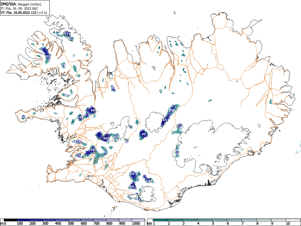
Task: Click the visibility value 148 on the map
Action: [x=149, y=180]
